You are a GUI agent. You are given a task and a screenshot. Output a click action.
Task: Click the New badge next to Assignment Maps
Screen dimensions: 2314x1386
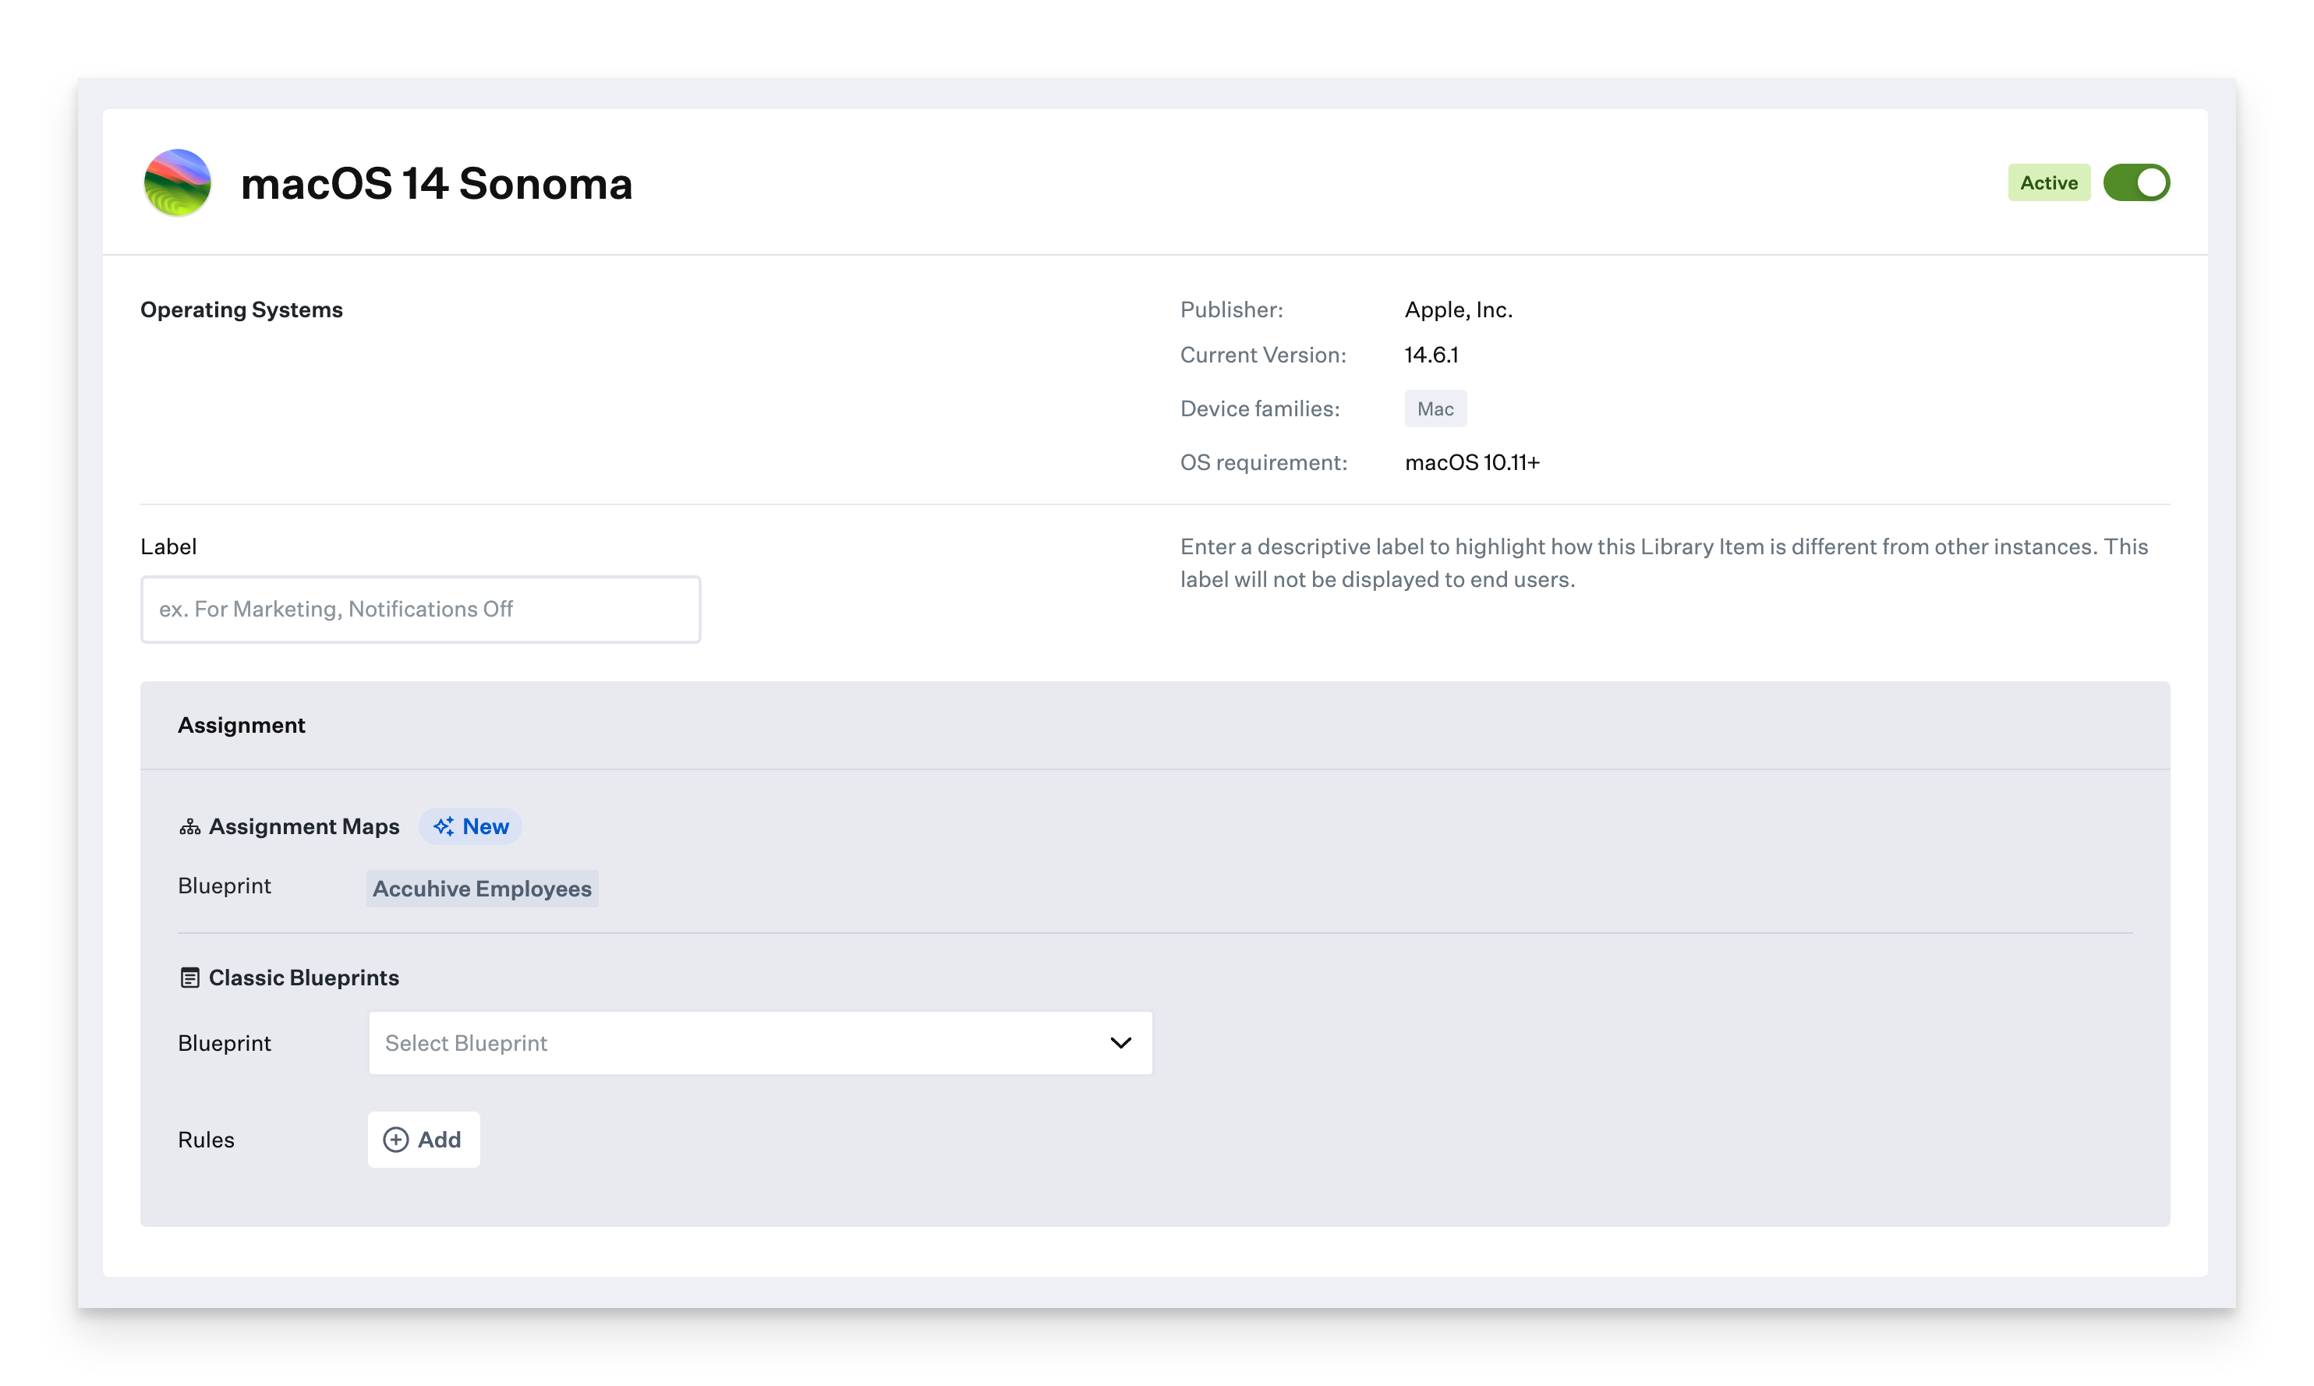coord(471,826)
